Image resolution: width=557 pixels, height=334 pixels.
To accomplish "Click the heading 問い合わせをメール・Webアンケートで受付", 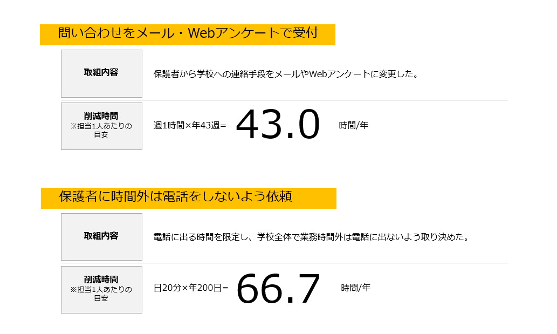I will tap(187, 34).
